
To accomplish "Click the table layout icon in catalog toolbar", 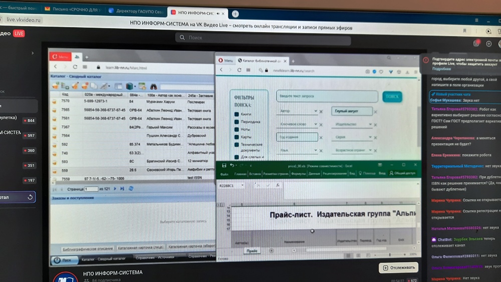I will pyautogui.click(x=119, y=86).
